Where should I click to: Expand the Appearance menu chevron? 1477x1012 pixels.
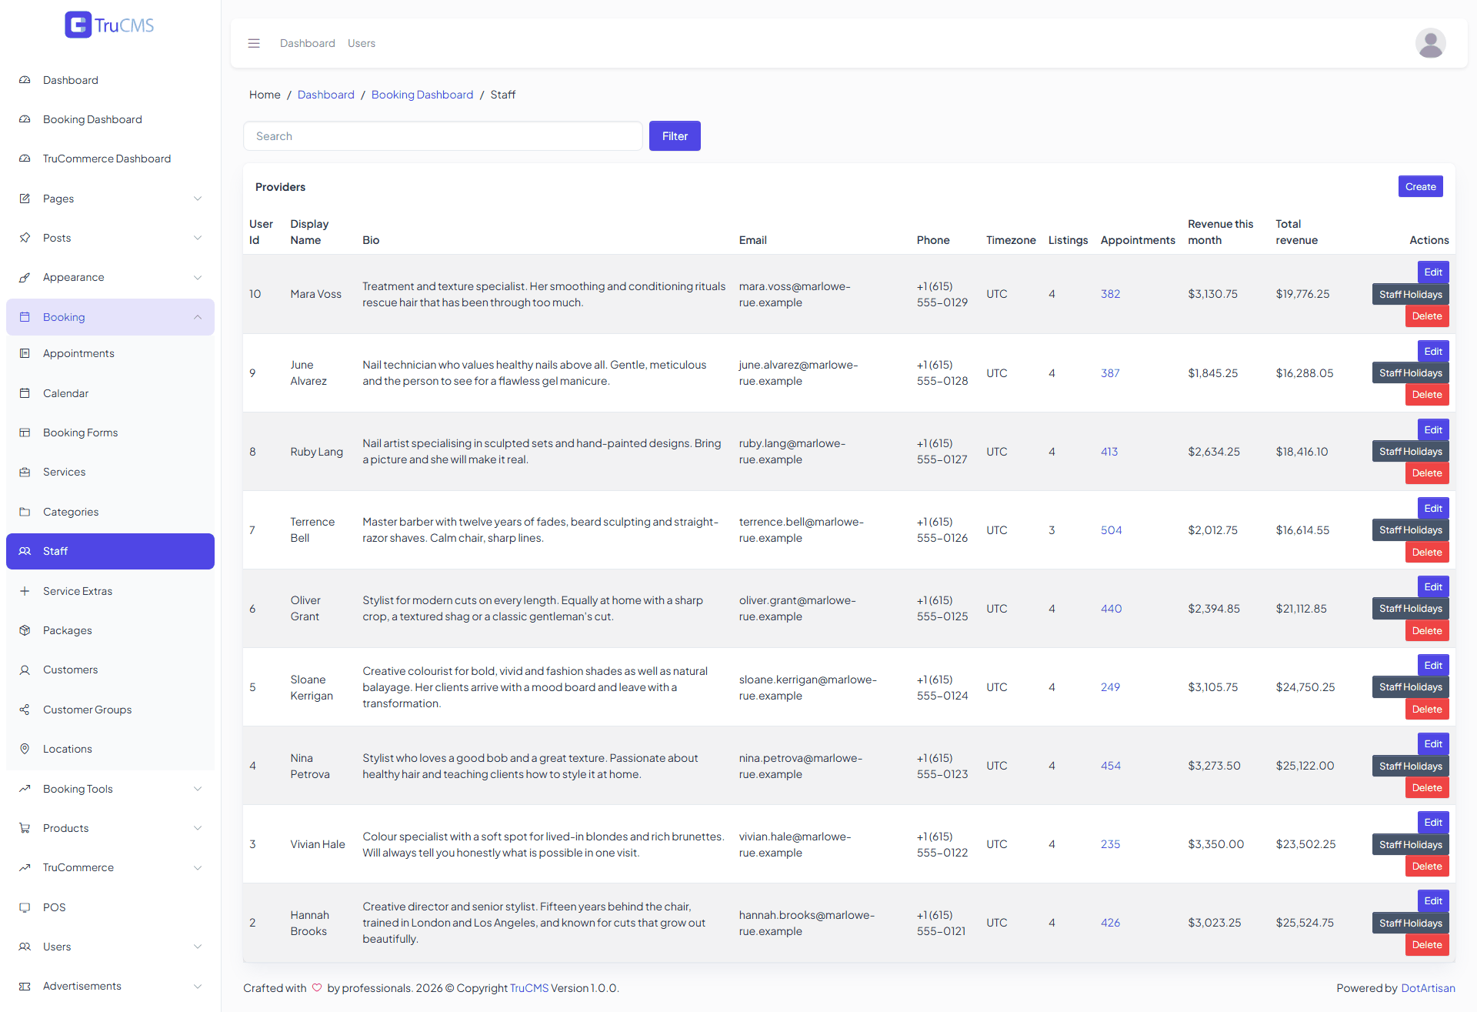click(x=198, y=277)
